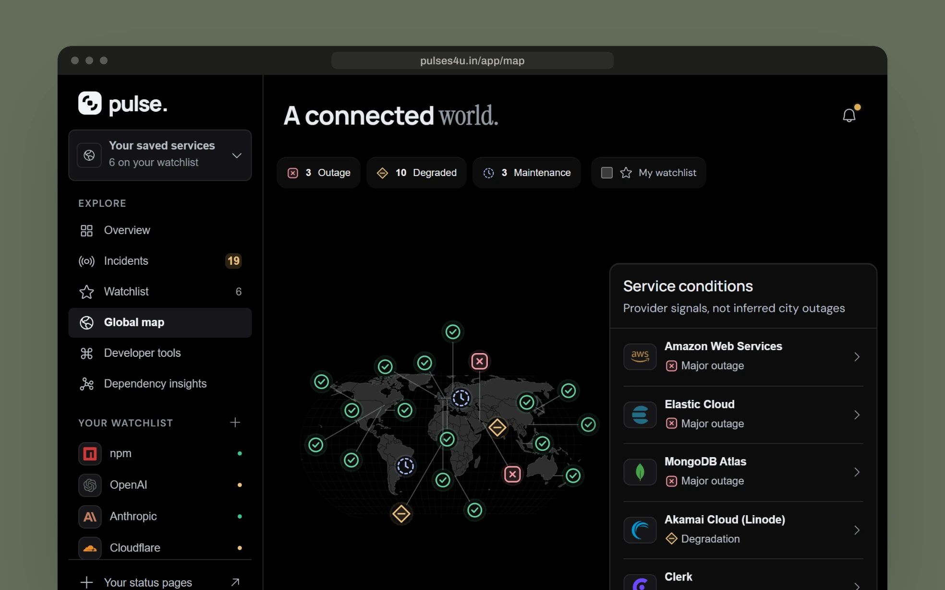Screen dimensions: 945x590
Task: Open Developer tools
Action: coord(160,353)
